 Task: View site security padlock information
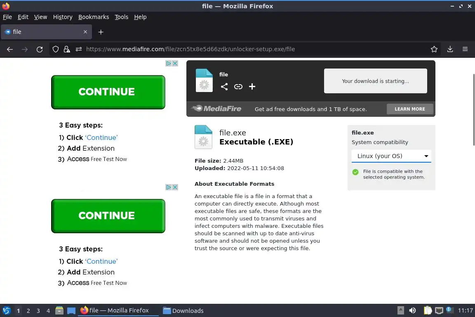tap(67, 49)
